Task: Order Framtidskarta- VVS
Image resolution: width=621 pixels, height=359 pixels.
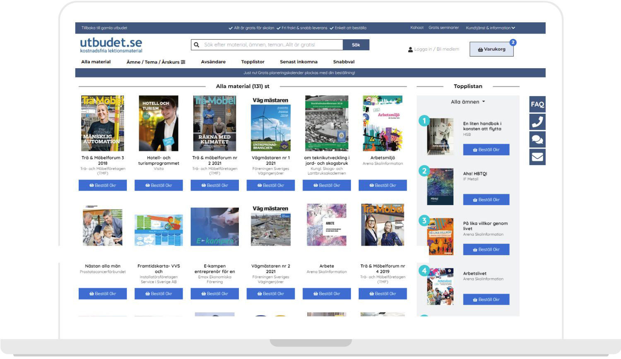Action: (159, 294)
